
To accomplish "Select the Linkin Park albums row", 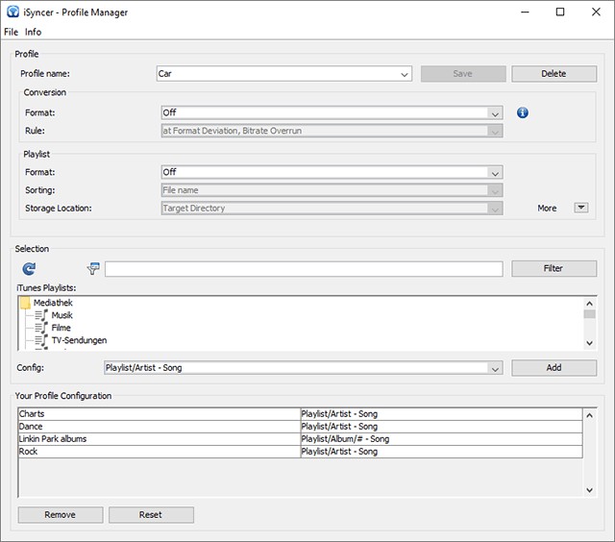I will click(x=159, y=439).
